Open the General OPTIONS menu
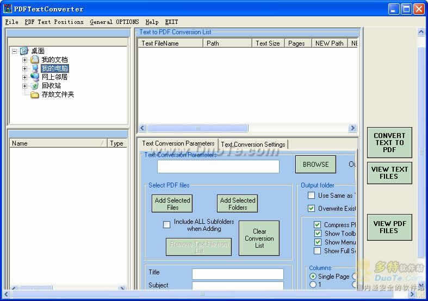 (x=114, y=22)
